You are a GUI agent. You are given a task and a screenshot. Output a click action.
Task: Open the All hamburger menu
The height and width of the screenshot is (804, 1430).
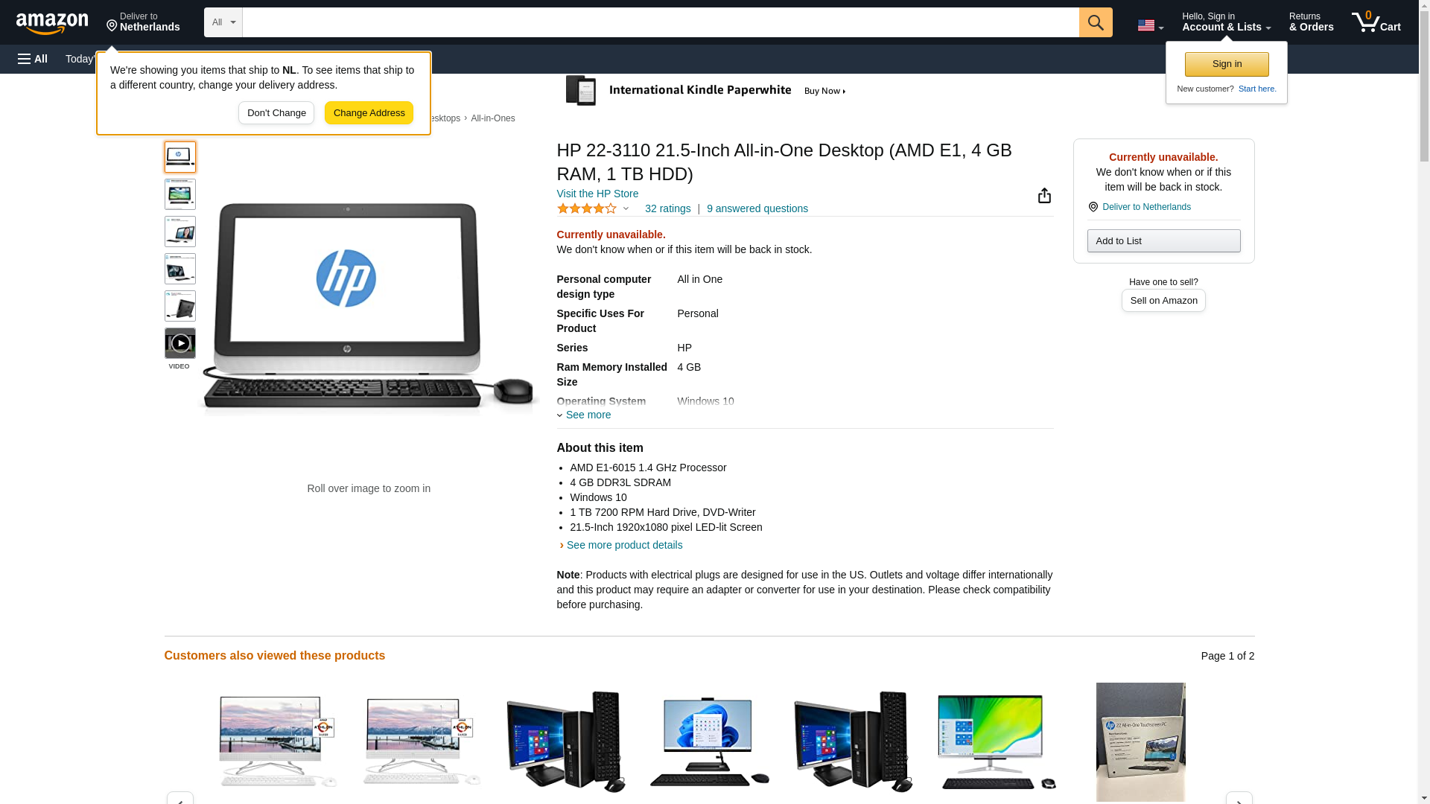point(33,59)
